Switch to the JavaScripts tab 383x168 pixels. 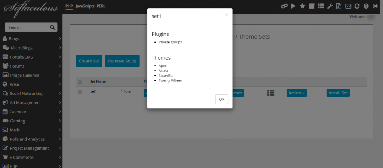pos(85,6)
